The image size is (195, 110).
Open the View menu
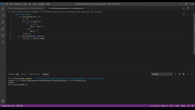coord(25,4)
